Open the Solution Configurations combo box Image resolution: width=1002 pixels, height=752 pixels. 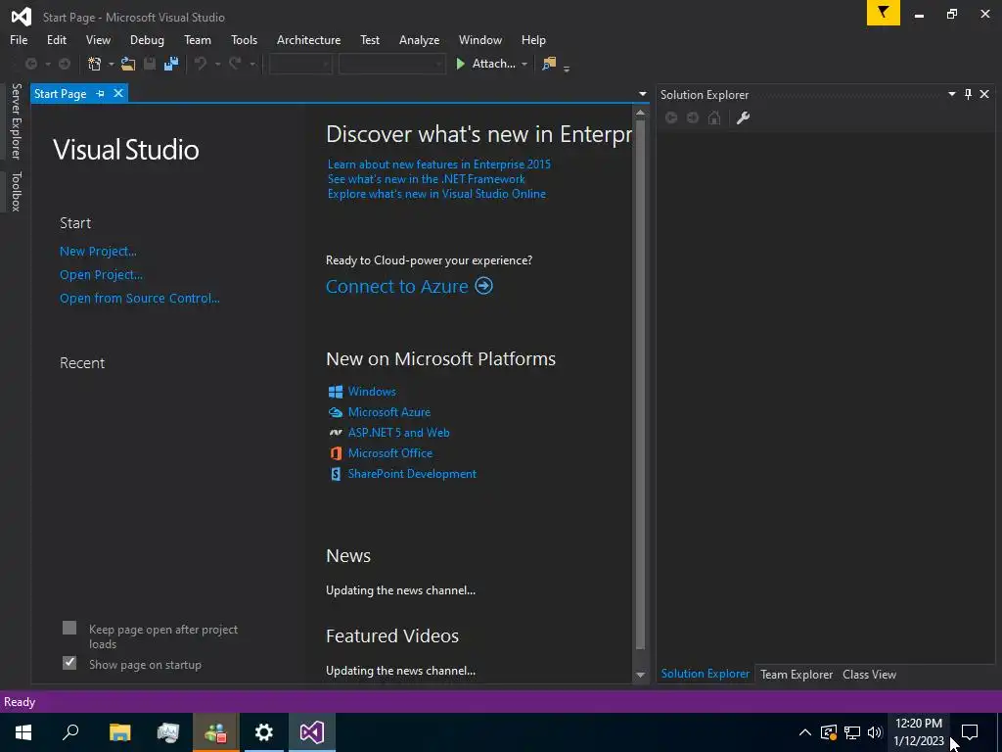tap(300, 64)
